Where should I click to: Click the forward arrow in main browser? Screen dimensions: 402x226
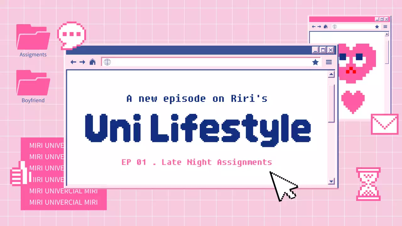point(82,62)
